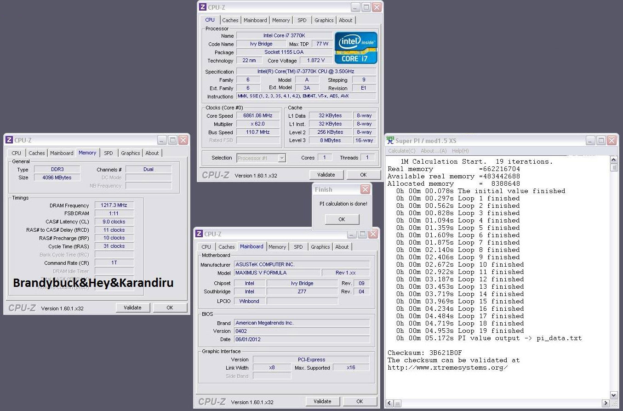Viewport: 623px width, 411px height.
Task: Open SPD tab in the memory CPU-Z window
Action: point(108,153)
